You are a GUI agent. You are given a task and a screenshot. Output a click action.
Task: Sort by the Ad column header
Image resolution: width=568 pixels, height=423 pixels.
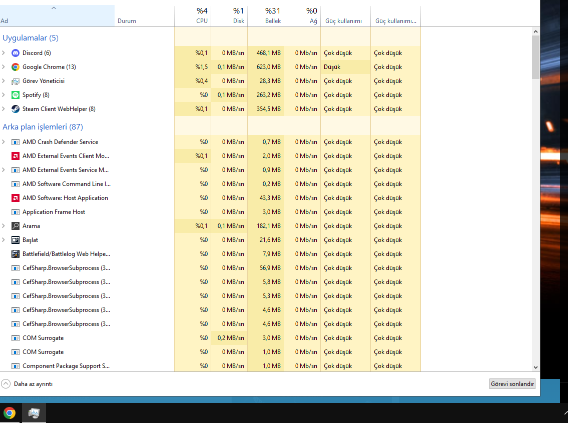[x=57, y=16]
